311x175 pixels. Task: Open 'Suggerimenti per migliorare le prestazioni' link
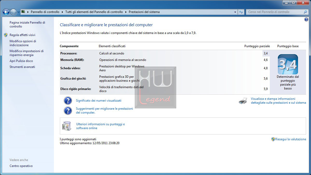pyautogui.click(x=104, y=110)
